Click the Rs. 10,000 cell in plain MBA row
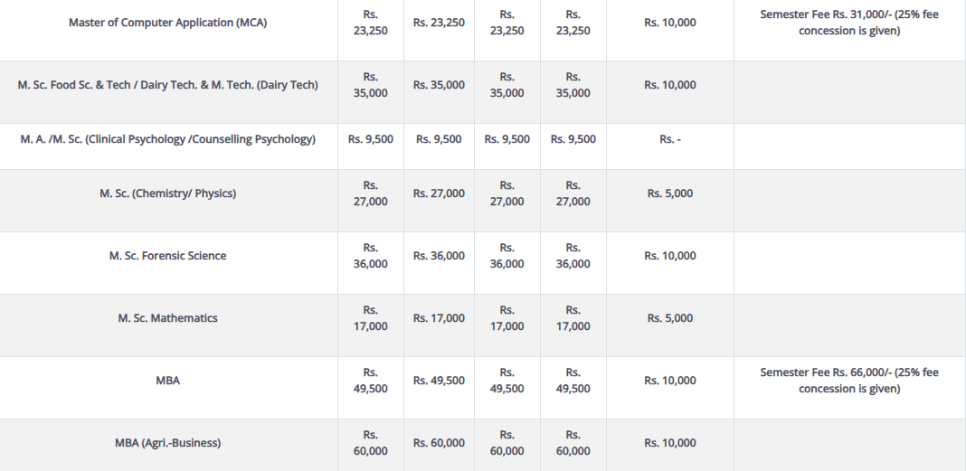Screen dimensions: 966x471 [669, 381]
